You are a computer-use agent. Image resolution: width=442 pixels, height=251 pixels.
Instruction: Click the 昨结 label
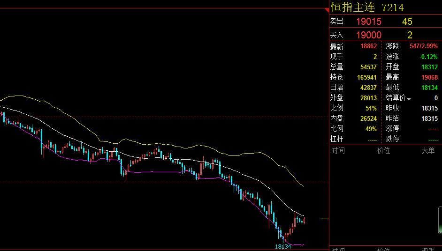[392, 118]
